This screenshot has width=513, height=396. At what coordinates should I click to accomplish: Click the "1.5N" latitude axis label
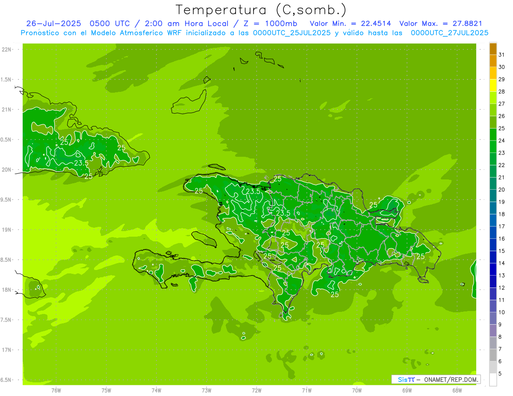(6, 79)
